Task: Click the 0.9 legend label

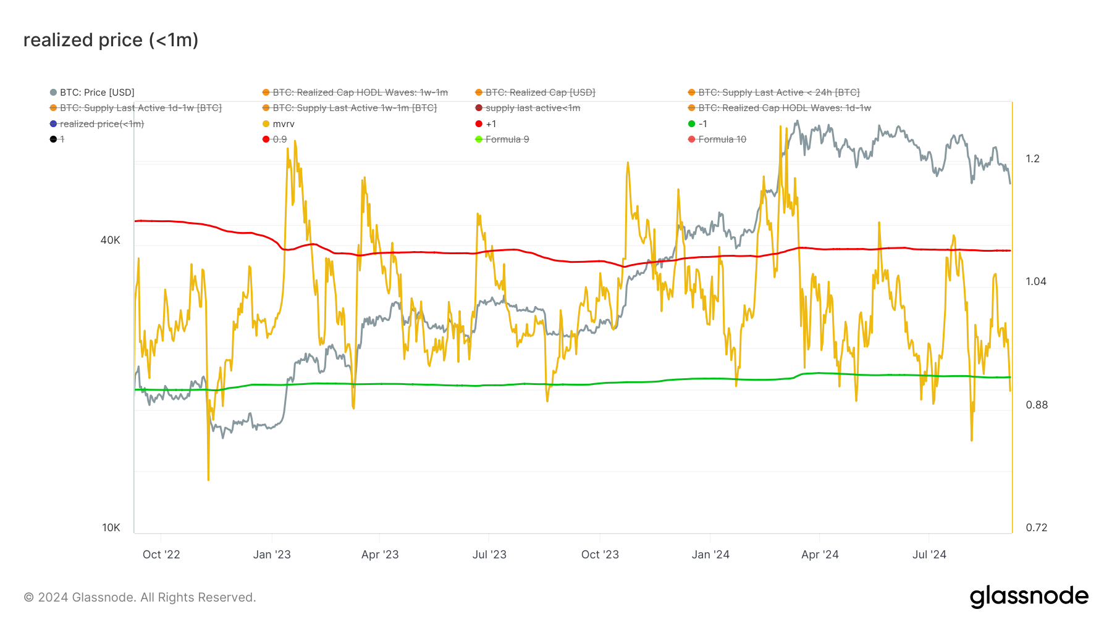Action: (280, 139)
